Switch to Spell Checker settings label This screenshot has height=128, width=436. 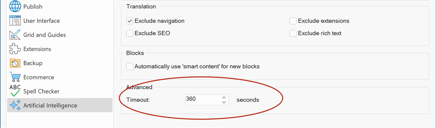click(41, 91)
